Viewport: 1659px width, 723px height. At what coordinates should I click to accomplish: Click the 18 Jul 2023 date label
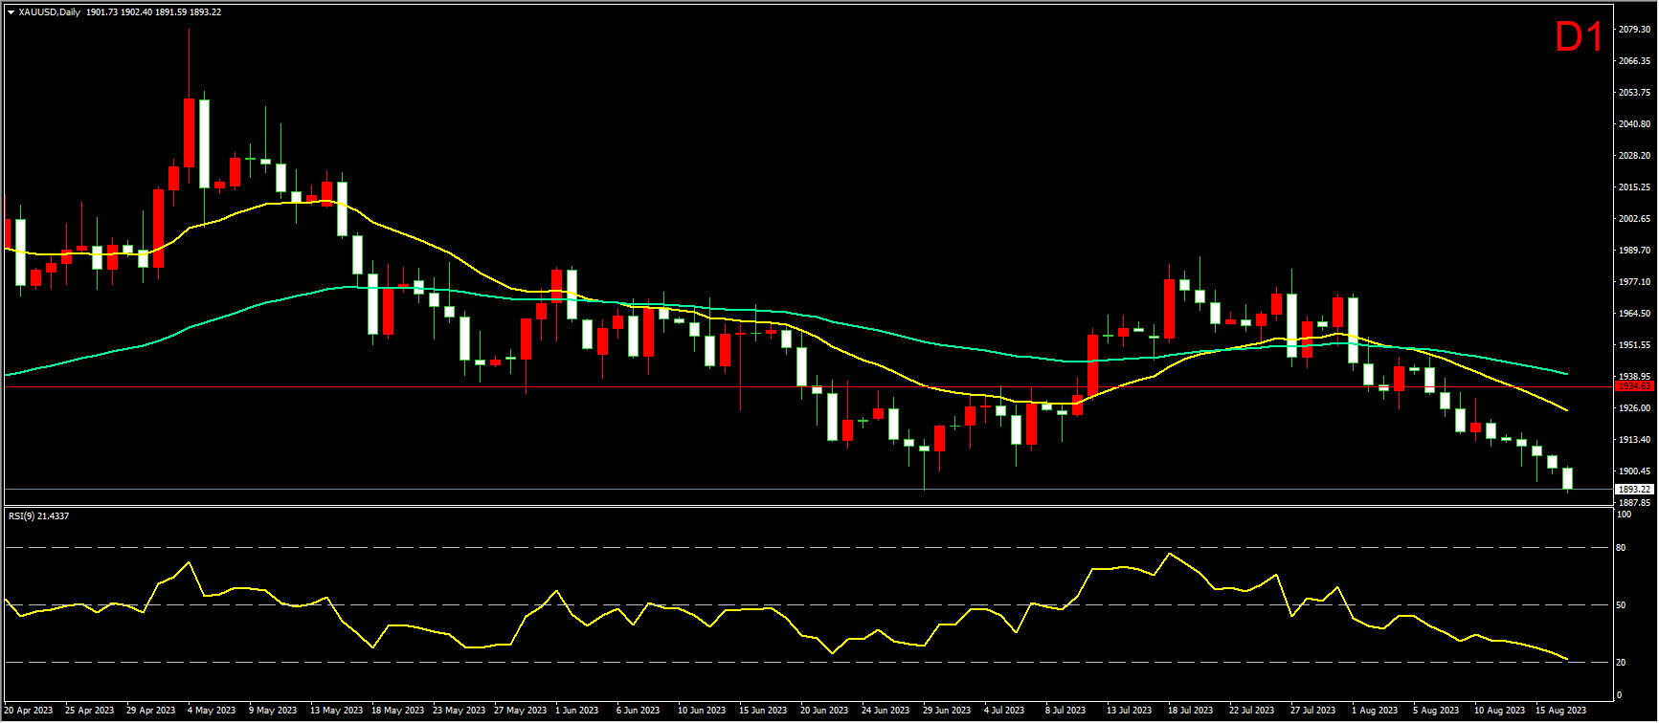(1192, 711)
